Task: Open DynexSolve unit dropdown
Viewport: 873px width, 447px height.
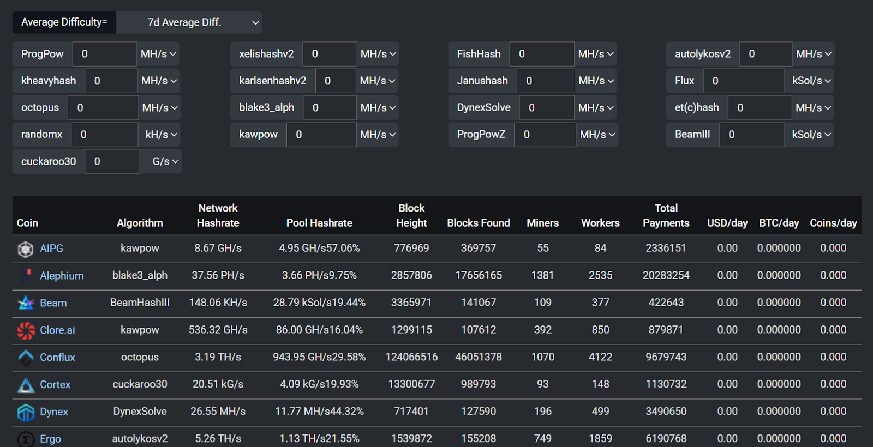Action: pos(596,108)
